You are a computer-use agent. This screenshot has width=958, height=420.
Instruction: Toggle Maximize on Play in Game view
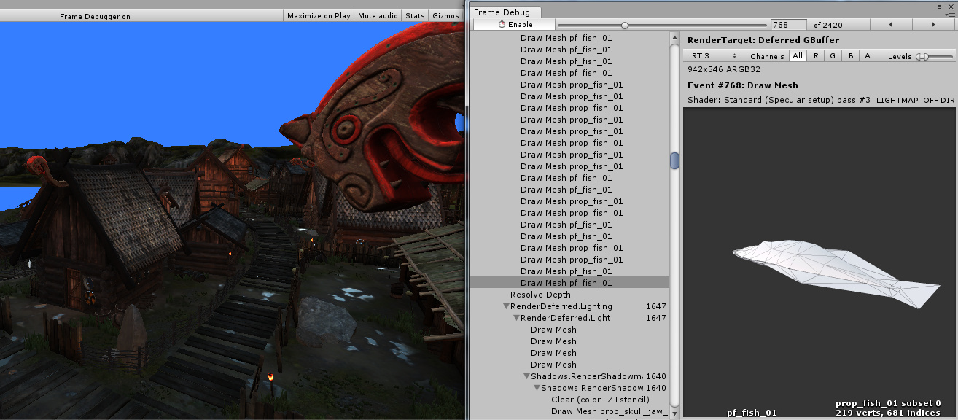[x=319, y=15]
